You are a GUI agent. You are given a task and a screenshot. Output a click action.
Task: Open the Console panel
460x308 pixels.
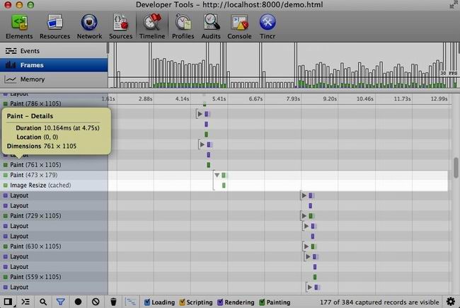point(239,27)
